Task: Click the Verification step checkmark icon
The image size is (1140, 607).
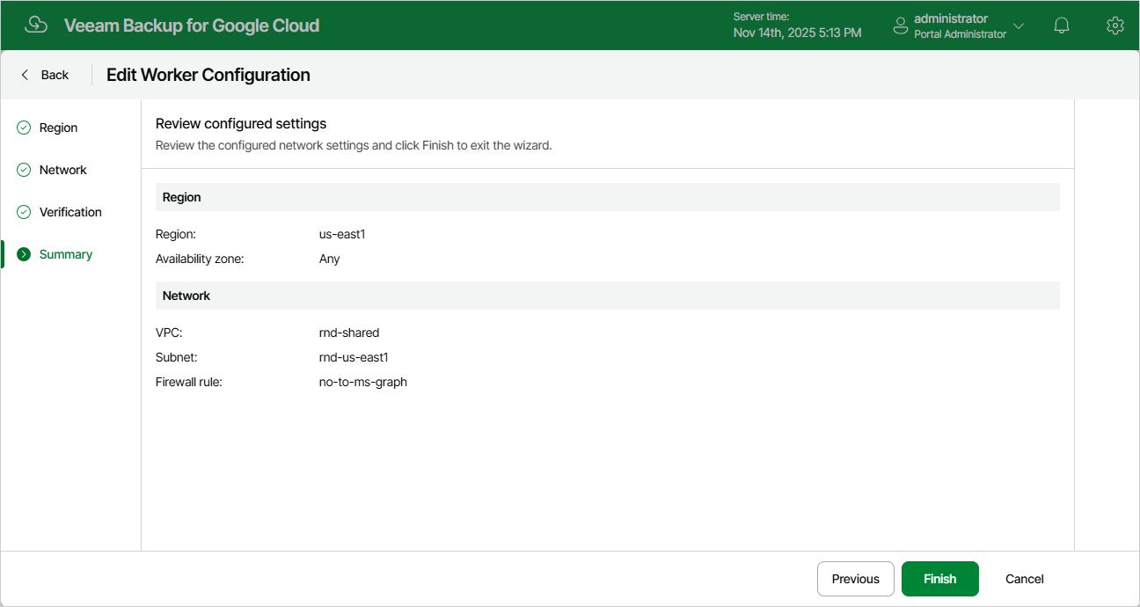Action: [x=24, y=212]
